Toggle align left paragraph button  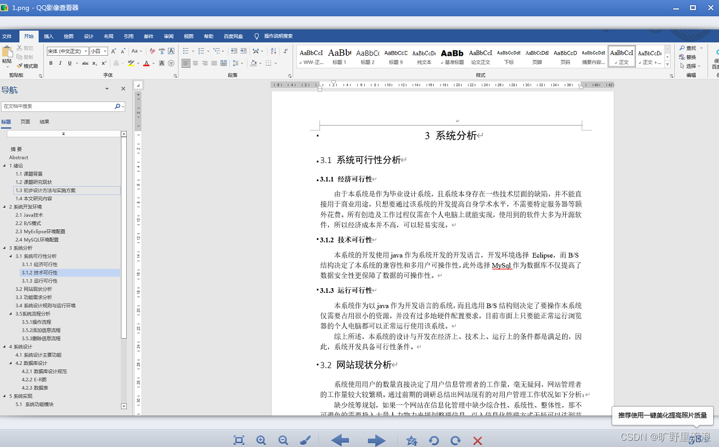(186, 63)
